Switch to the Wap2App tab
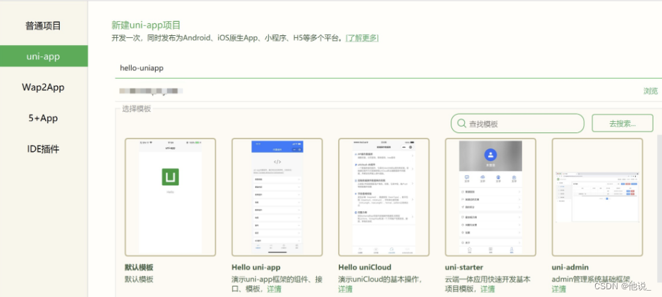Screen dimensions: 662x297 click(x=44, y=87)
